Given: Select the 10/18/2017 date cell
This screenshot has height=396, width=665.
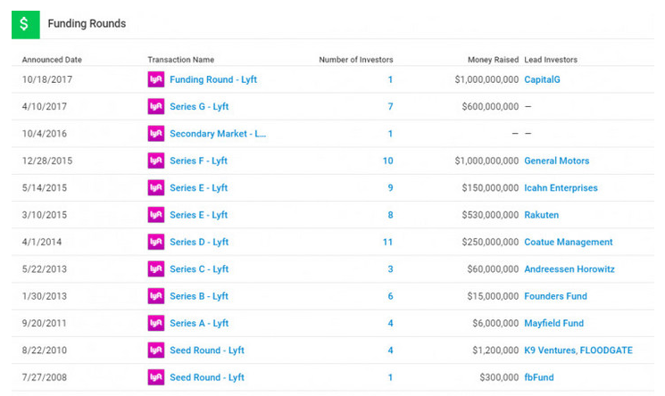Looking at the screenshot, I should tap(47, 79).
